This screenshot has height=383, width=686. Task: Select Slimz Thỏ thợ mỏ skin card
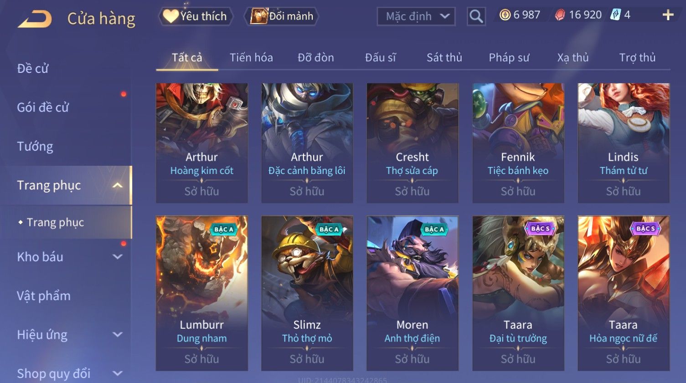pyautogui.click(x=307, y=293)
